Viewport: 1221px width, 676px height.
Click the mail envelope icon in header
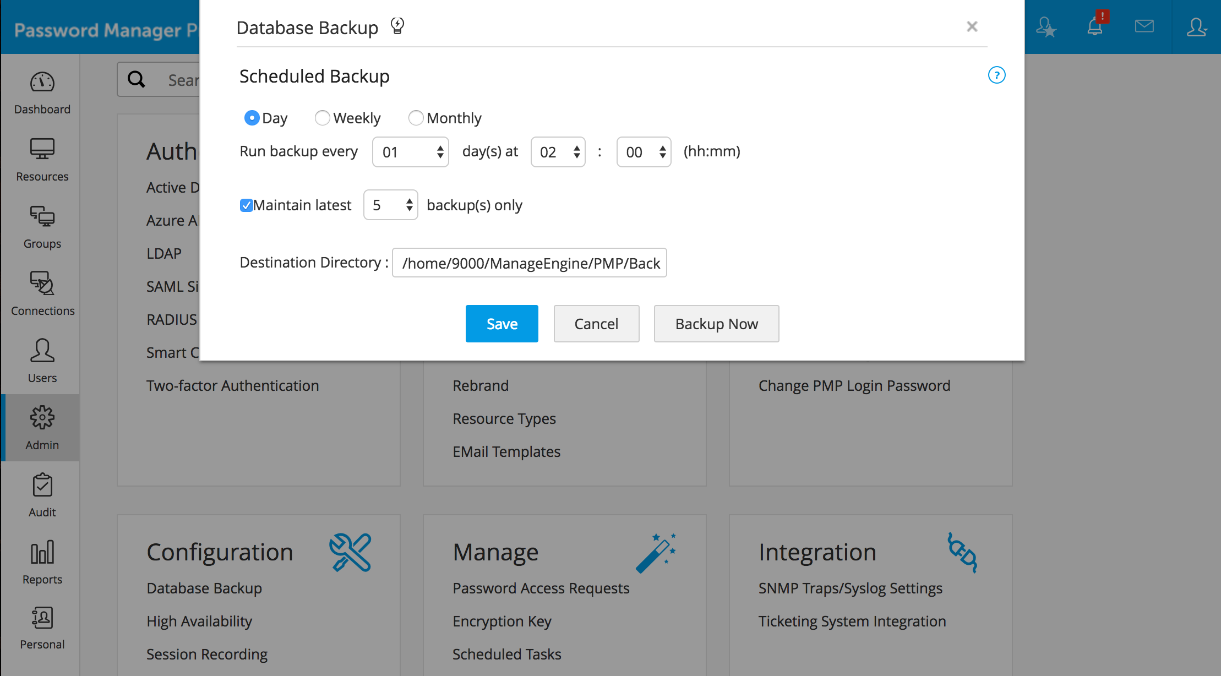[1144, 26]
